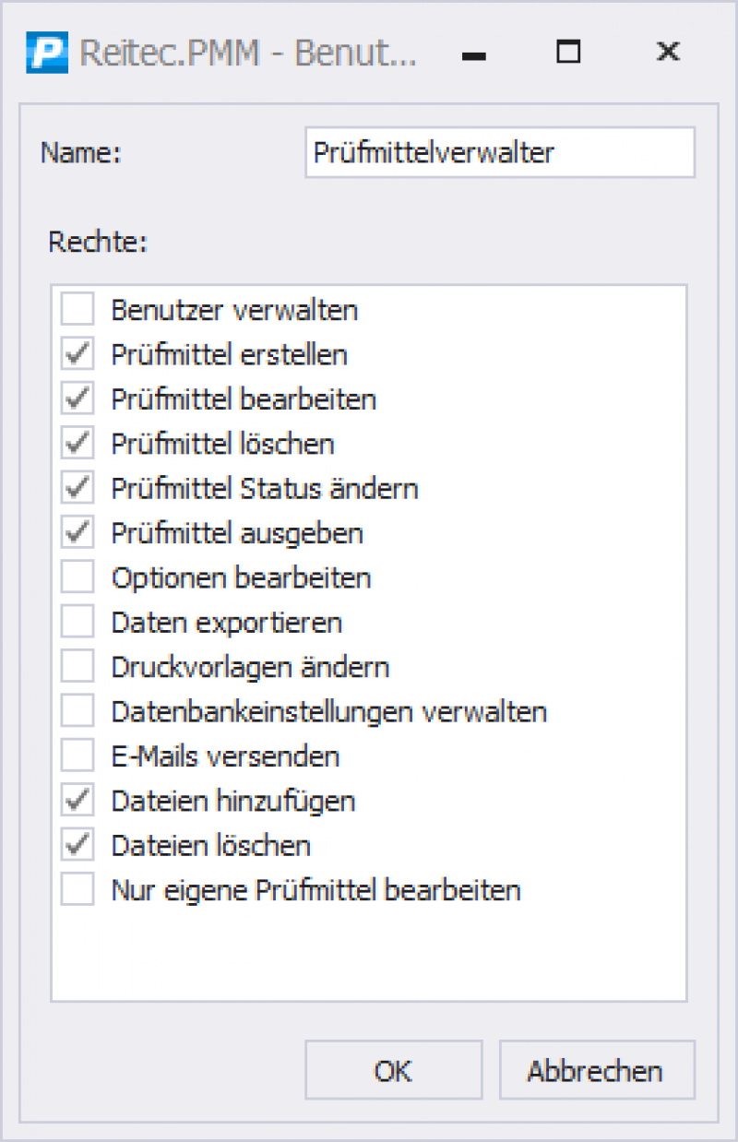Image resolution: width=738 pixels, height=1142 pixels.
Task: Click the Reitec.PMM app icon in title bar
Action: 47,53
